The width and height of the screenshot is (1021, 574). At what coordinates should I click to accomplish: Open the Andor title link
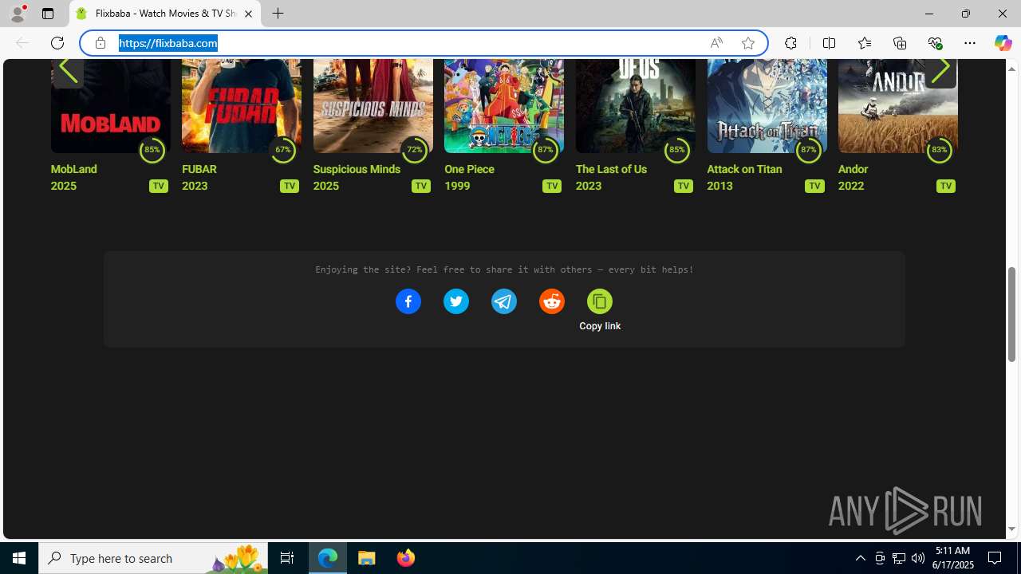pyautogui.click(x=853, y=169)
